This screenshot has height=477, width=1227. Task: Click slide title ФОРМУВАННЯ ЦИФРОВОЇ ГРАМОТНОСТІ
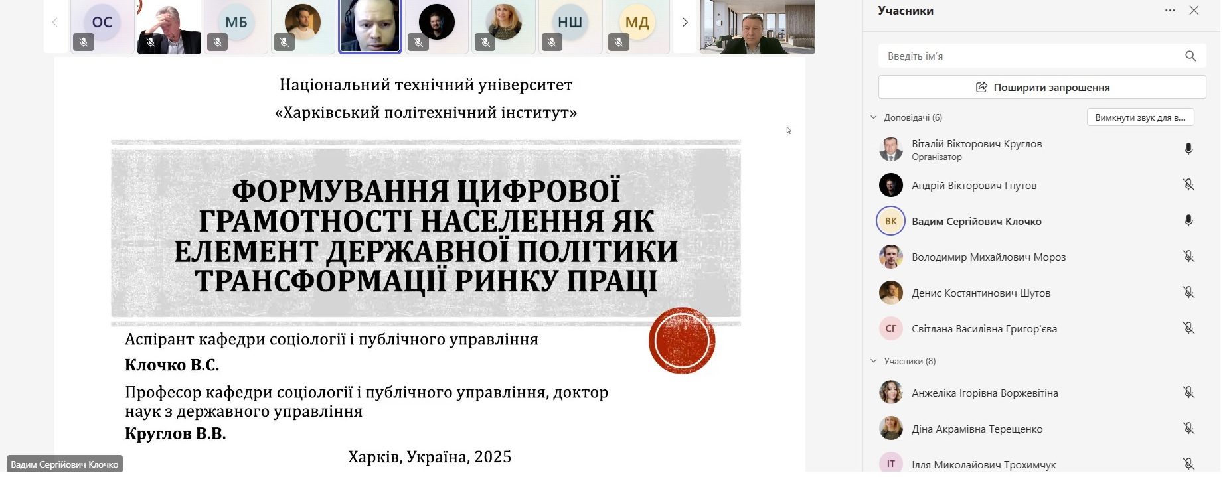[426, 236]
